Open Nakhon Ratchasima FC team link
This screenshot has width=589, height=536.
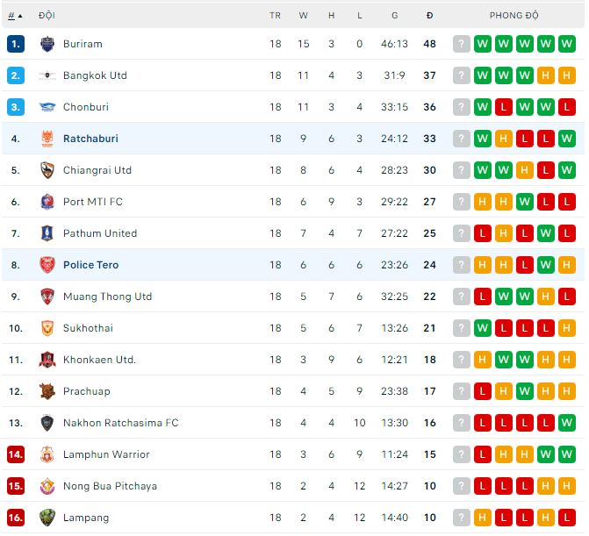(120, 423)
